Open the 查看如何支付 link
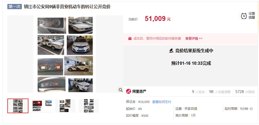This screenshot has height=125, width=259. click(162, 102)
